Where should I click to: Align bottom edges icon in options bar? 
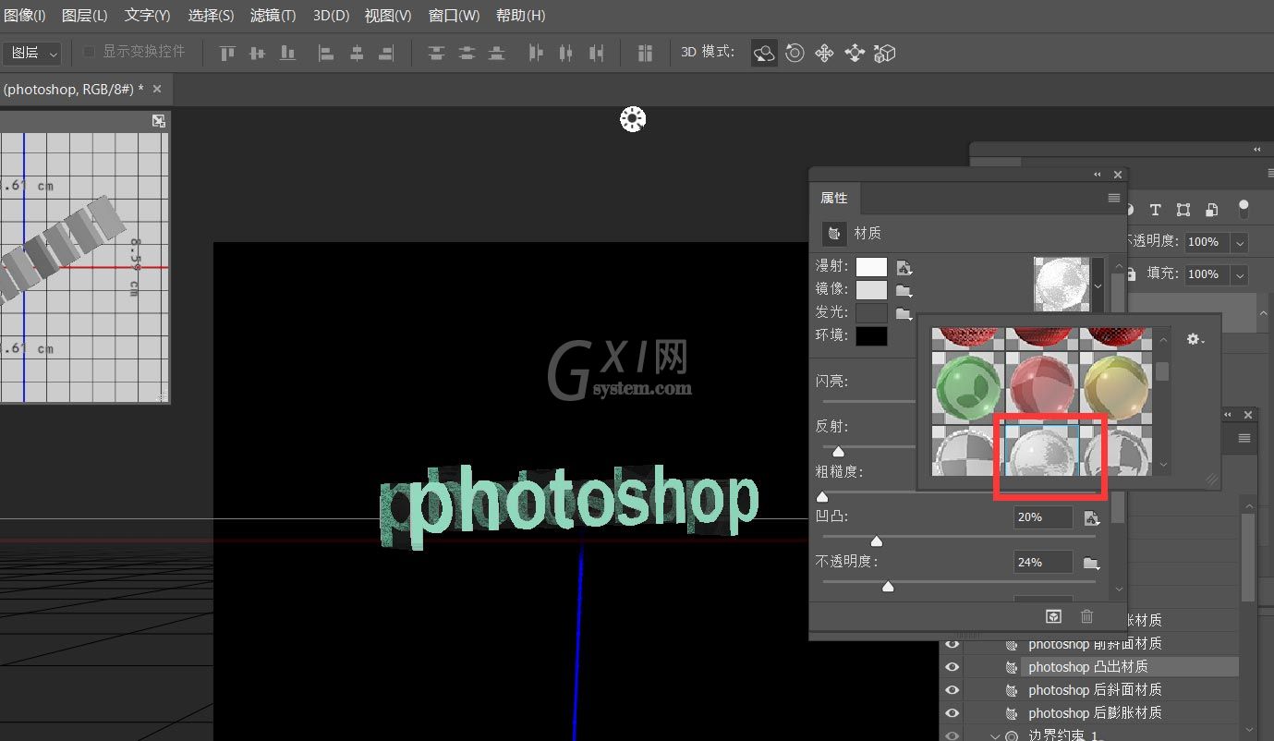pyautogui.click(x=287, y=53)
